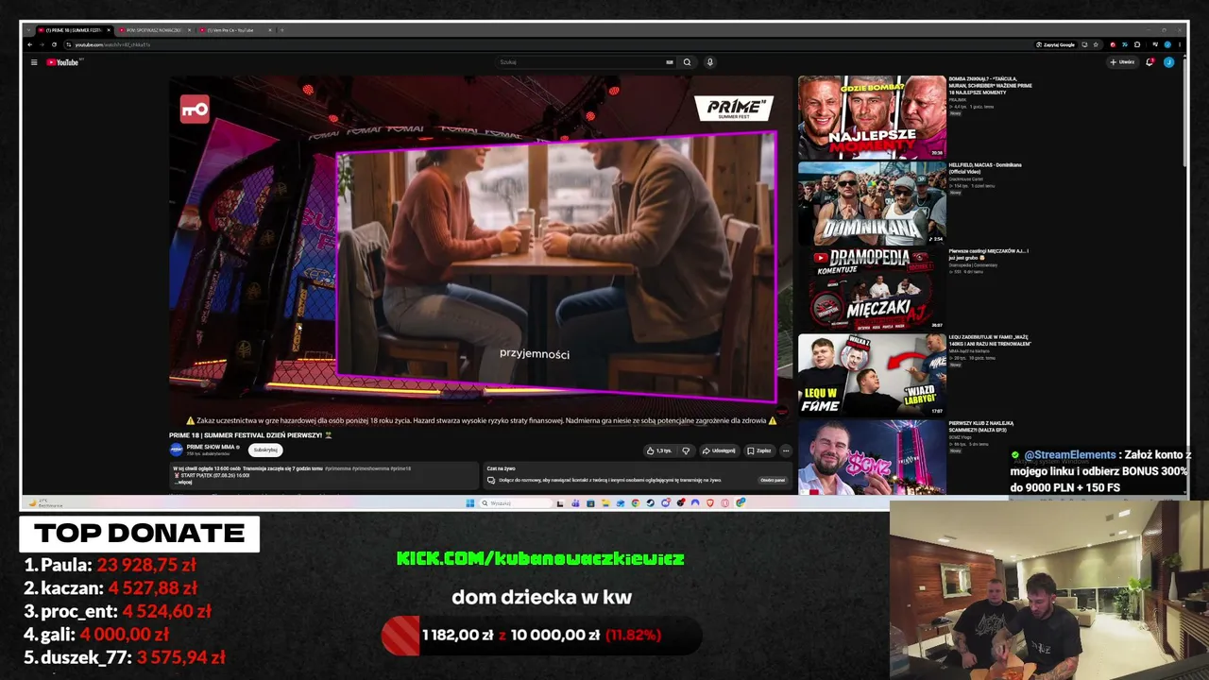Open the Chrome three-dot menu
The height and width of the screenshot is (680, 1209).
click(1180, 44)
